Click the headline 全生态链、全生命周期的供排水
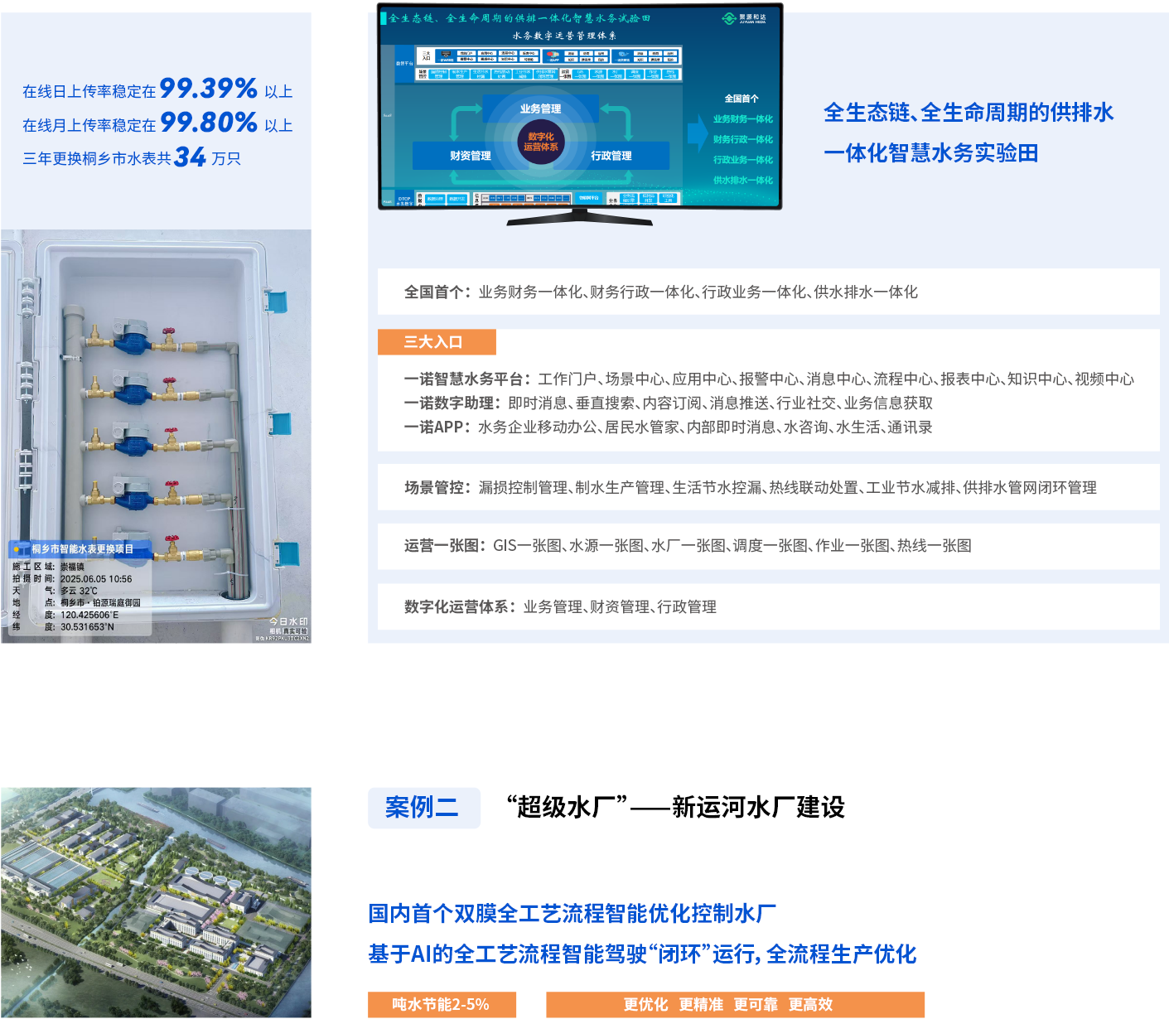Screen dimensions: 1169x1019 coord(969,113)
